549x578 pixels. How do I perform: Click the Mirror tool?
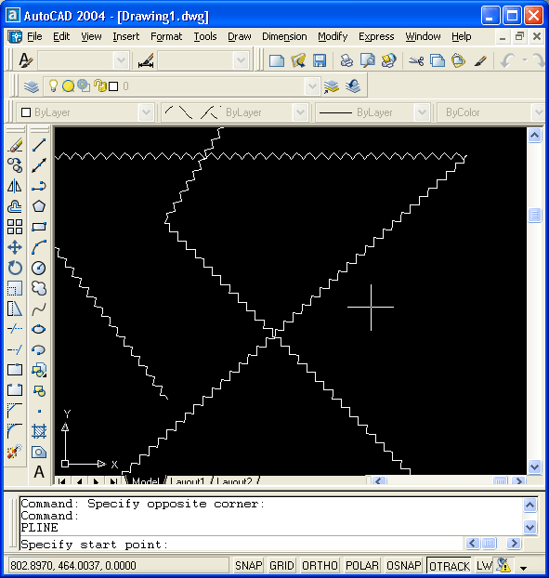pyautogui.click(x=15, y=186)
